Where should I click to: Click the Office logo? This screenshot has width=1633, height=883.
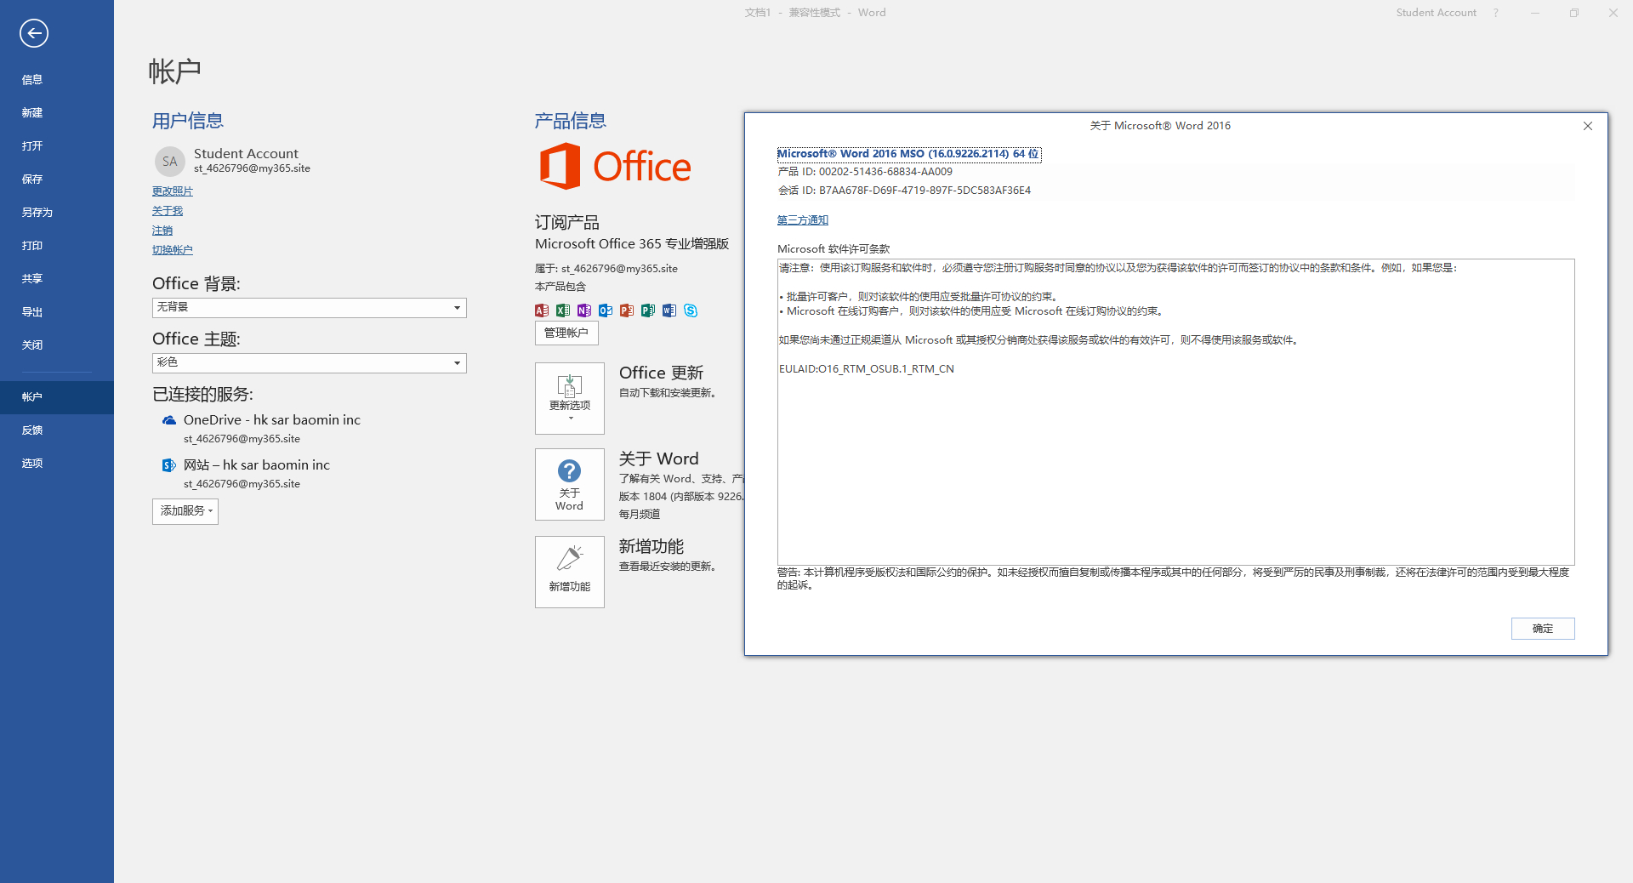click(615, 166)
